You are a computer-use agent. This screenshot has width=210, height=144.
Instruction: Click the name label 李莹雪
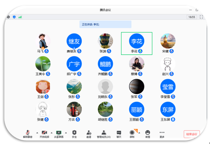point(165,97)
